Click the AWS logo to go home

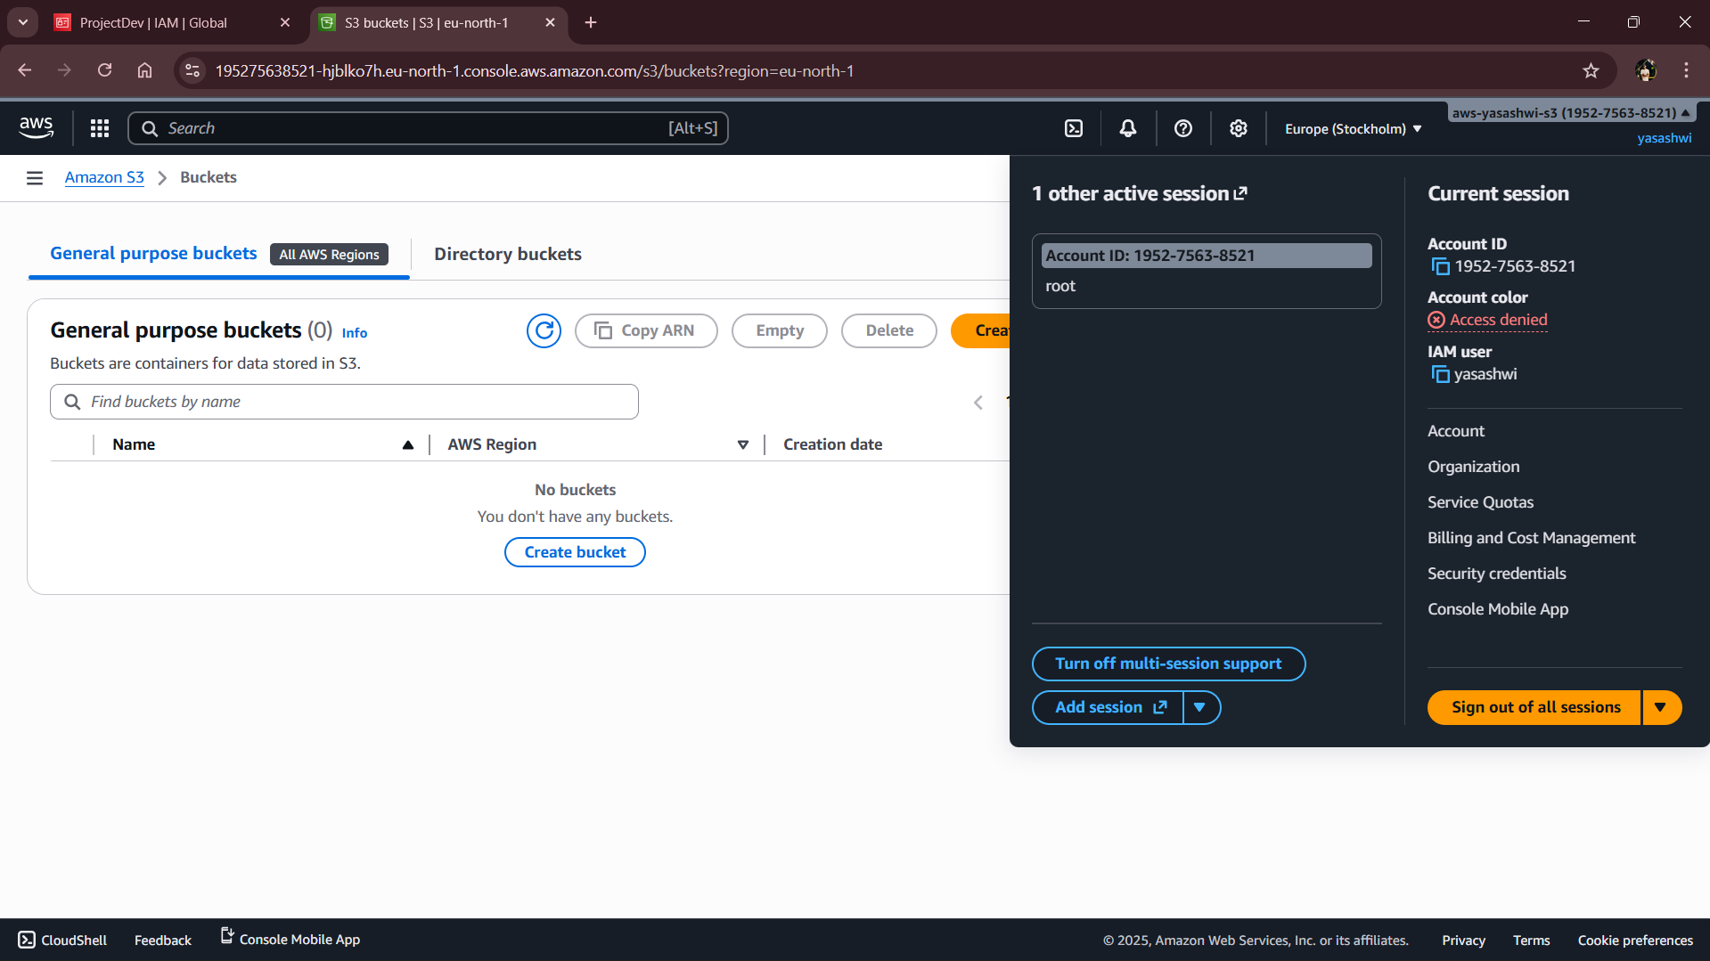coord(36,126)
